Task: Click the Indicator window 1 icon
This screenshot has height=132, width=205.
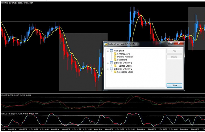Action: click(x=112, y=63)
